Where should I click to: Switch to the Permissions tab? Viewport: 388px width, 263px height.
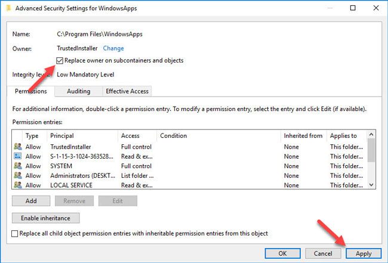point(30,91)
